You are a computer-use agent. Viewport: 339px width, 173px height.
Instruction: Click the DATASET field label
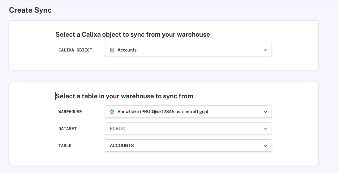pos(67,129)
